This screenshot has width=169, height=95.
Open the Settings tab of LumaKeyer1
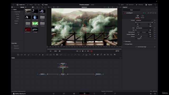[x=142, y=17]
